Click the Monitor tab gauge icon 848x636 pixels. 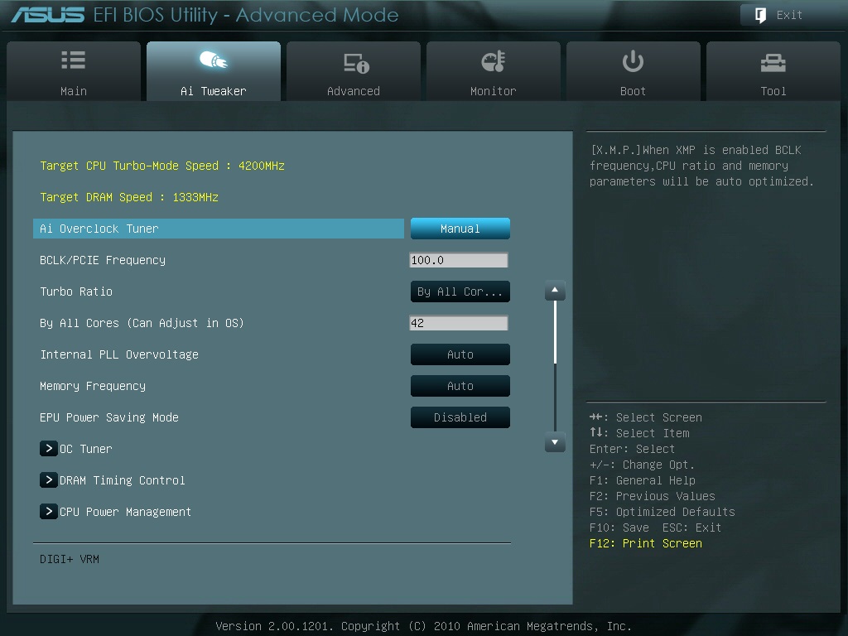494,61
